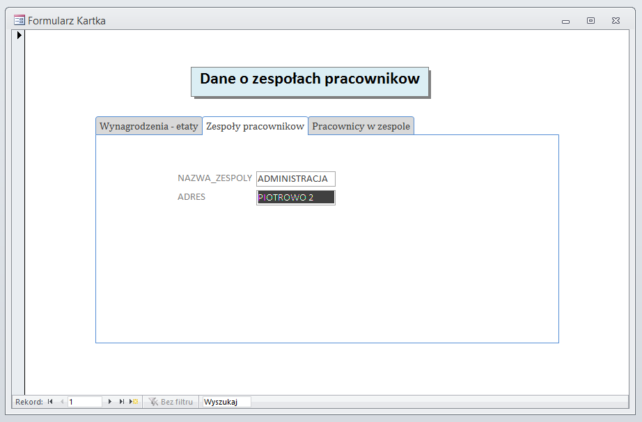Click the record selector arrow
The image size is (642, 422).
point(19,35)
